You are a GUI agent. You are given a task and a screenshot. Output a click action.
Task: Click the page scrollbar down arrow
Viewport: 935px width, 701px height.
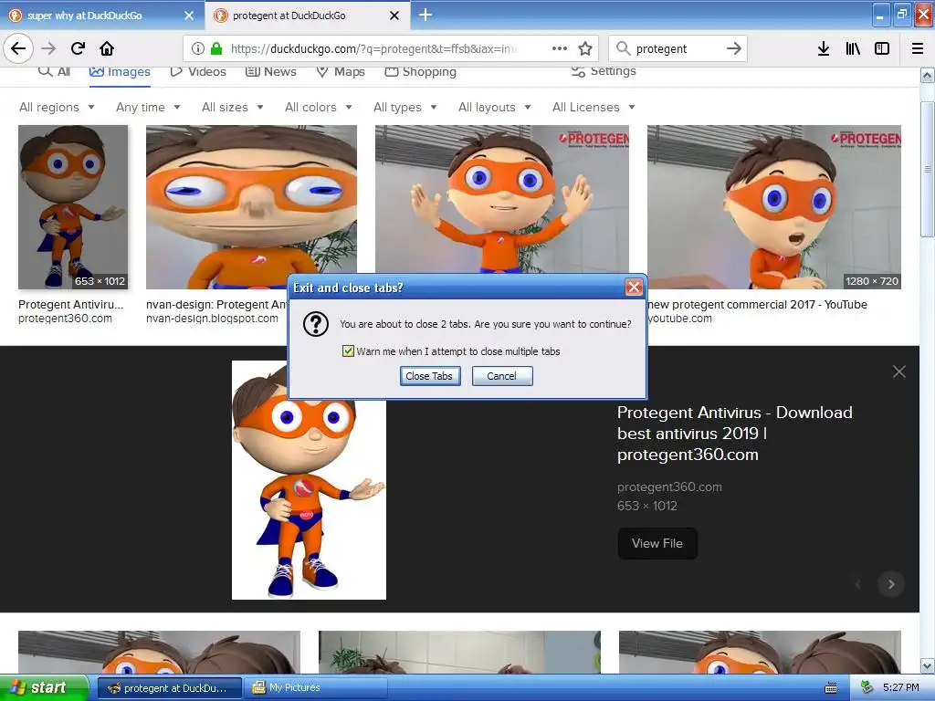928,665
